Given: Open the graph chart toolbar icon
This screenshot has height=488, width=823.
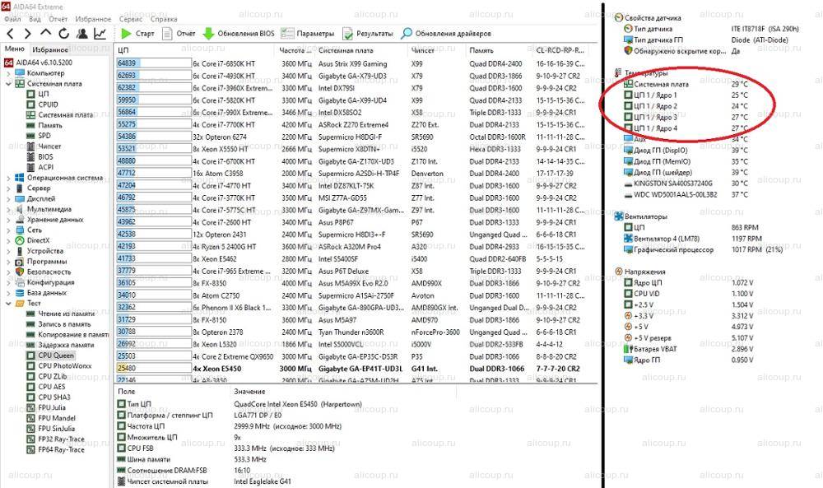Looking at the screenshot, I should [100, 34].
